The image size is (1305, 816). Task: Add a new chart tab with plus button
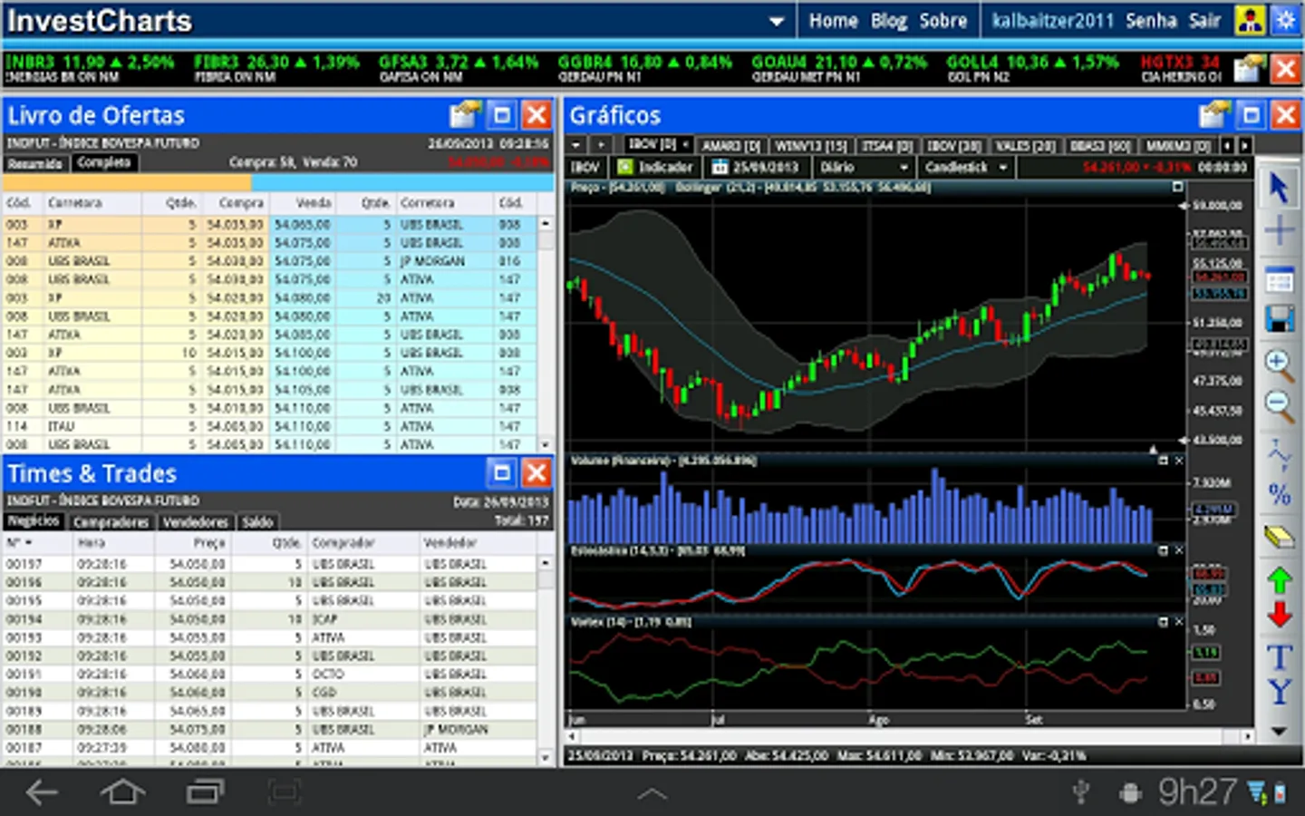[600, 145]
